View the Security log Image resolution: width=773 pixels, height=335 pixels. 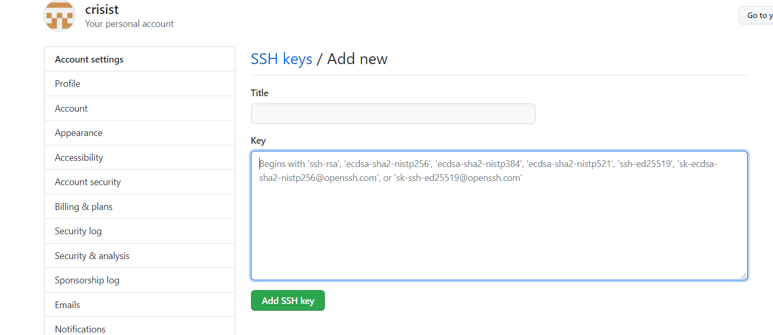tap(78, 231)
